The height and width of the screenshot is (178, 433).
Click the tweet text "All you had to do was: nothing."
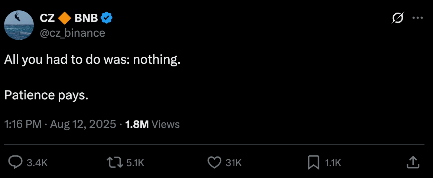click(x=92, y=60)
